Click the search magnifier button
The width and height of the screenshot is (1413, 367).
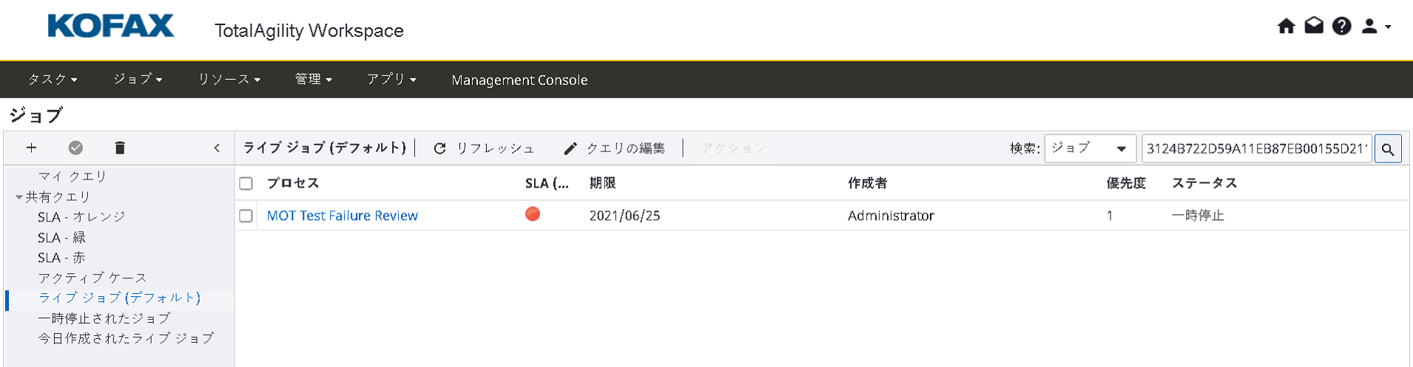tap(1387, 149)
